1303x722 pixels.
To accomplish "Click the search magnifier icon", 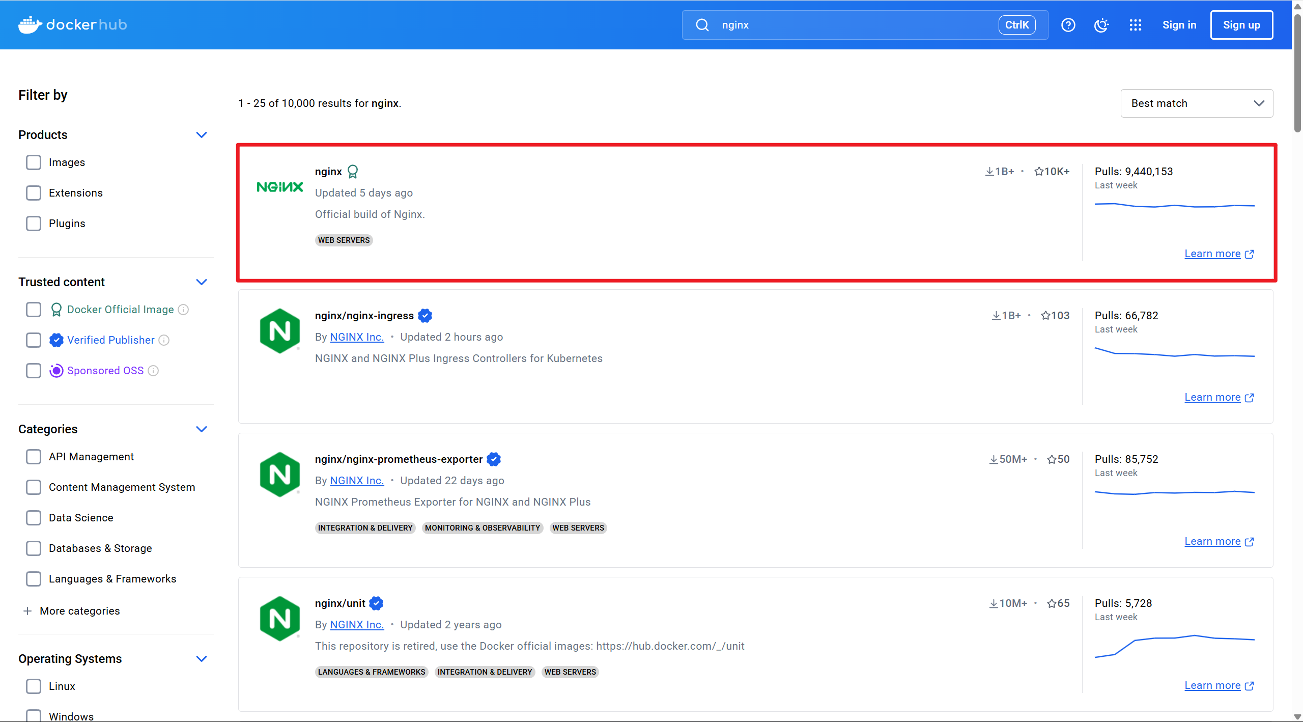I will [702, 25].
